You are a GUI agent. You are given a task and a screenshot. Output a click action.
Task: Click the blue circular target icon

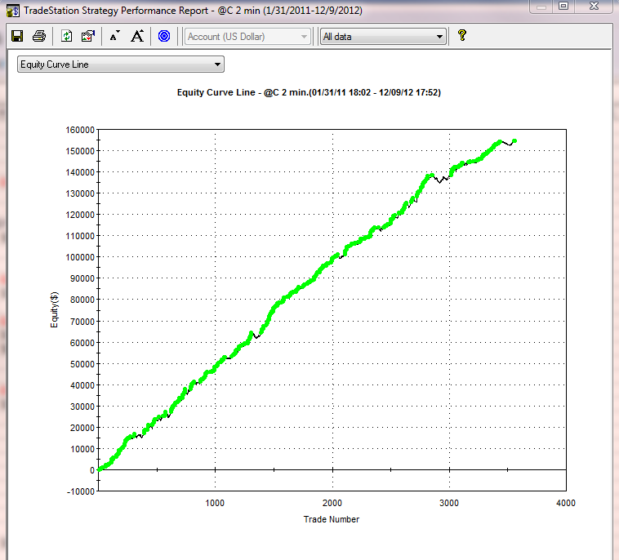tap(164, 36)
